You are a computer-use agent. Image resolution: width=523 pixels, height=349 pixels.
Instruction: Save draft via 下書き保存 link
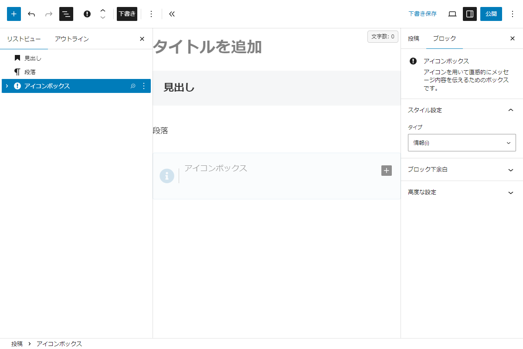(422, 14)
